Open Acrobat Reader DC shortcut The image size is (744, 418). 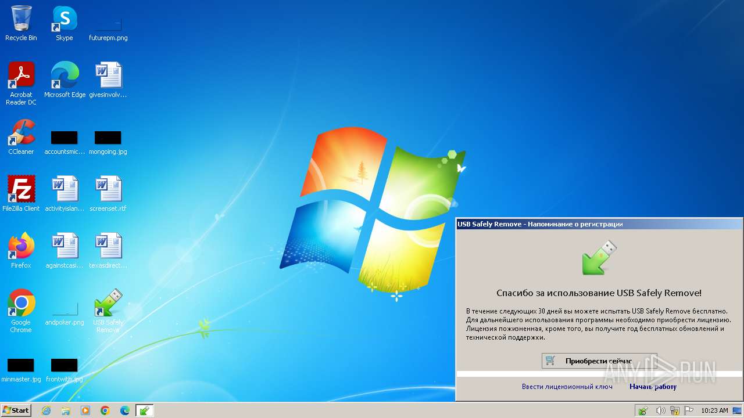[x=21, y=84]
